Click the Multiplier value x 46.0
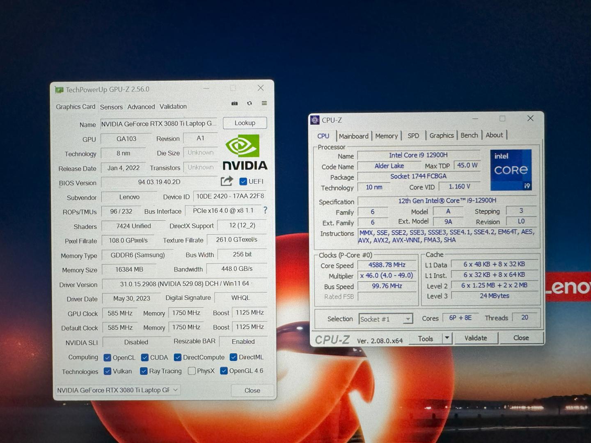Image resolution: width=591 pixels, height=443 pixels. (387, 276)
